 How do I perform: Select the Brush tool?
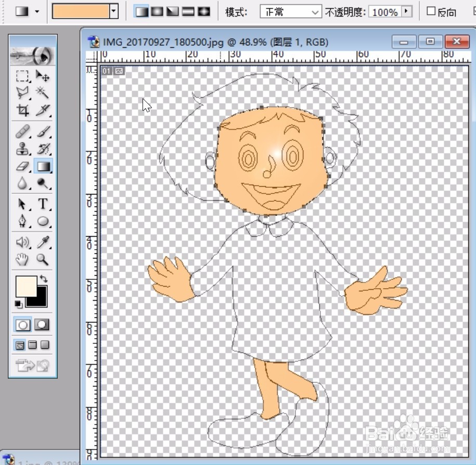point(43,132)
